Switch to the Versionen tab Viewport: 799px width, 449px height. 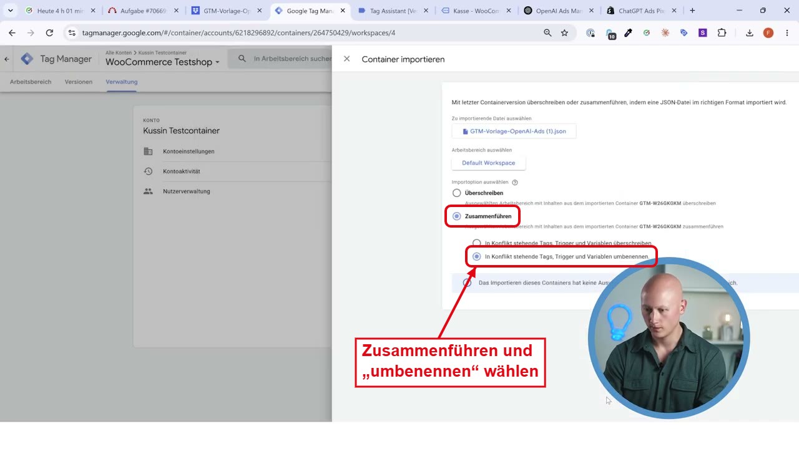[x=79, y=82]
